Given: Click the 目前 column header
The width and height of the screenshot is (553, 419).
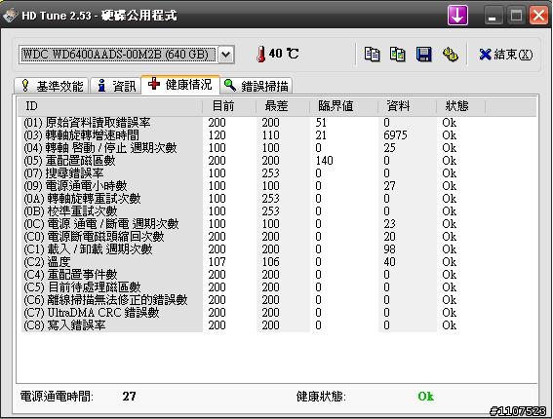Looking at the screenshot, I should (229, 105).
